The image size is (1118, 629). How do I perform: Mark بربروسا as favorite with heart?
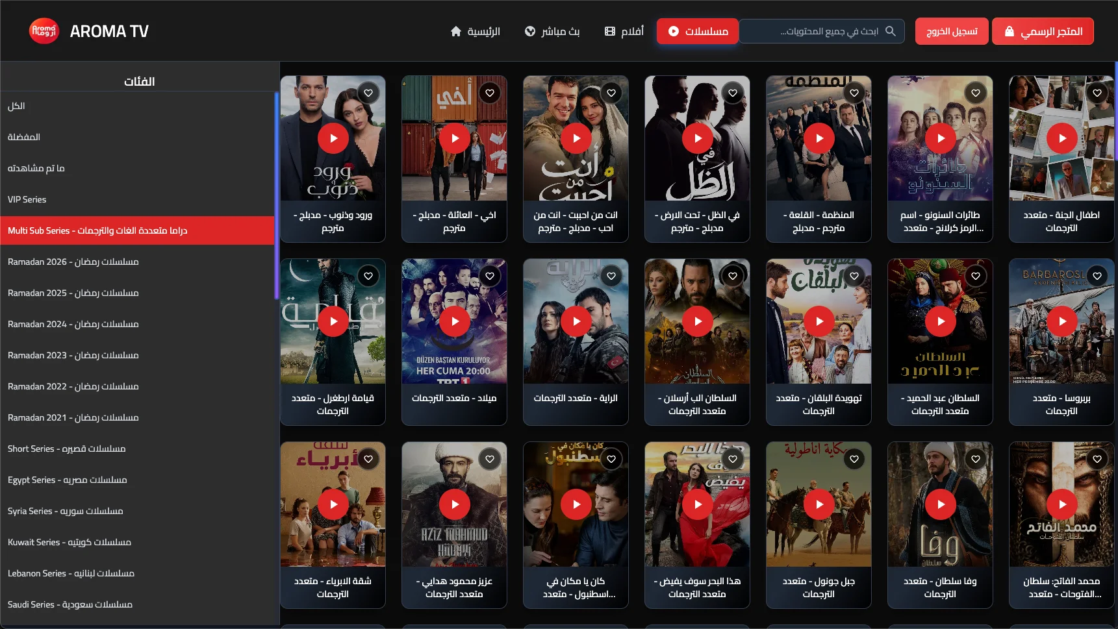tap(1097, 276)
